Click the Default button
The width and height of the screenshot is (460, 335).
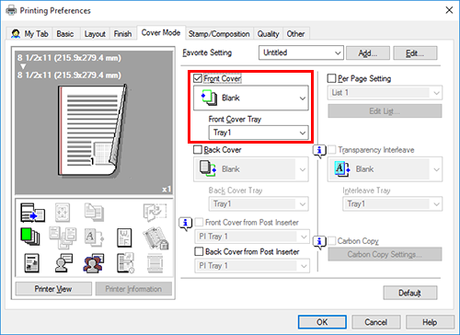click(410, 293)
